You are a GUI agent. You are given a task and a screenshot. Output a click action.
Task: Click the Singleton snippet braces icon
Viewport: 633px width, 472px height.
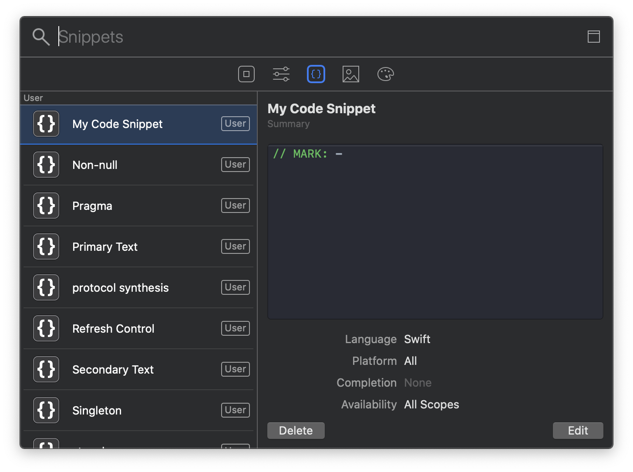tap(46, 410)
